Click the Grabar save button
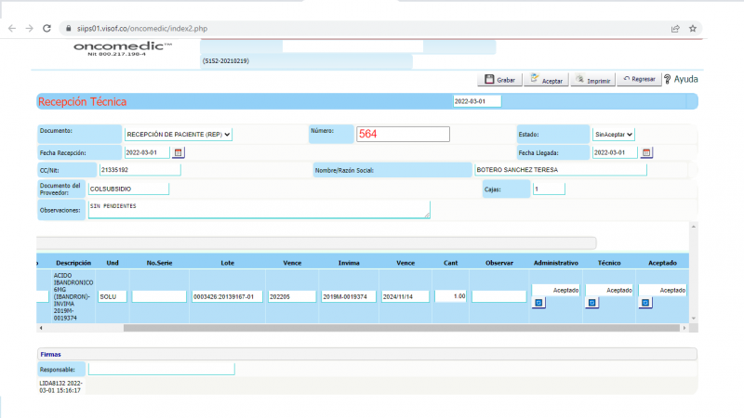This screenshot has width=744, height=418. coord(499,80)
